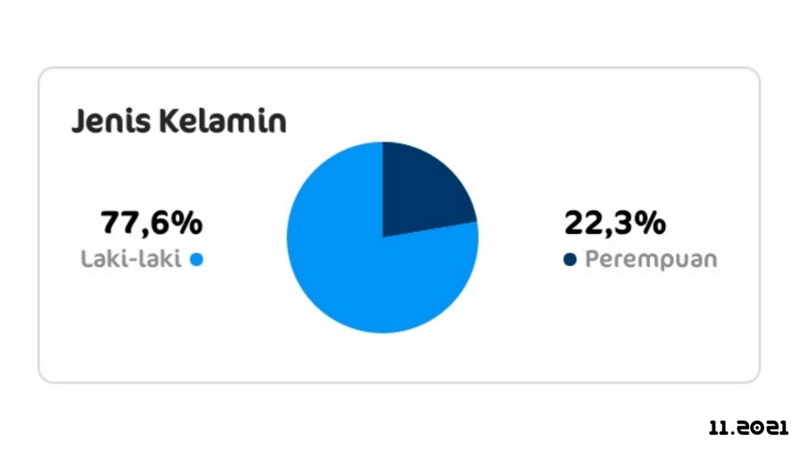800x450 pixels.
Task: Click the comma in the 22,3% value
Action: 608,234
